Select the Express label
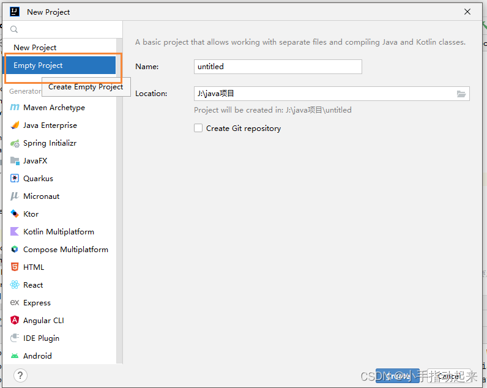The height and width of the screenshot is (388, 487). click(x=37, y=303)
